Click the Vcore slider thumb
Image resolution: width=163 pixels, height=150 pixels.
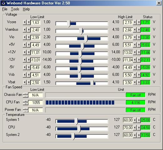click(x=69, y=24)
